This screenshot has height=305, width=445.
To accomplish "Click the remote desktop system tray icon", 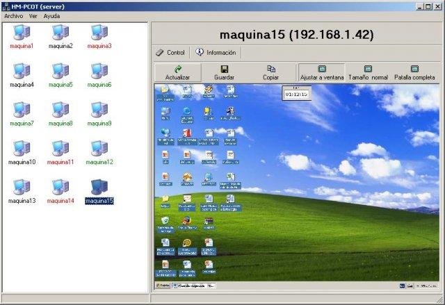I will (402, 286).
